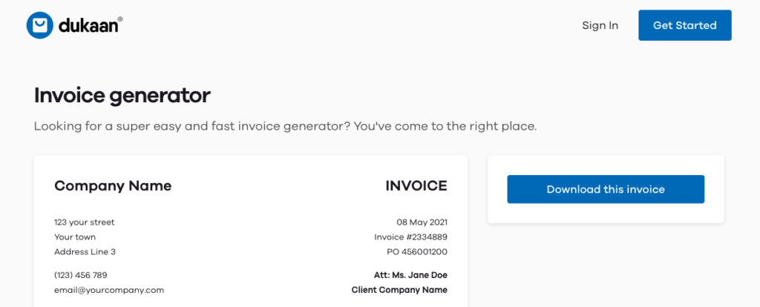The width and height of the screenshot is (760, 307).
Task: Click the email@yourcompany.com field
Action: coord(109,290)
